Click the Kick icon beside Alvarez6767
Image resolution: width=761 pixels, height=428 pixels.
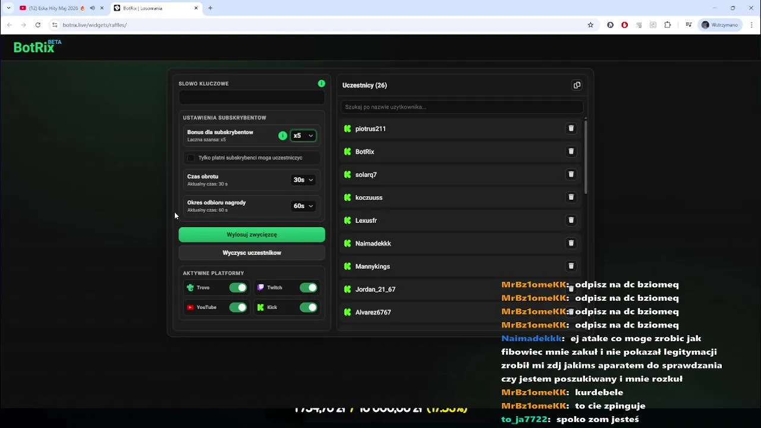click(348, 312)
